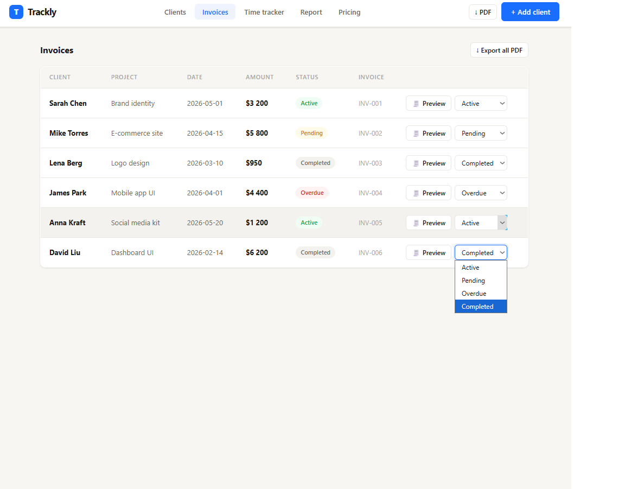Click the Completed status badge for Lena Berg
625x489 pixels.
point(315,163)
